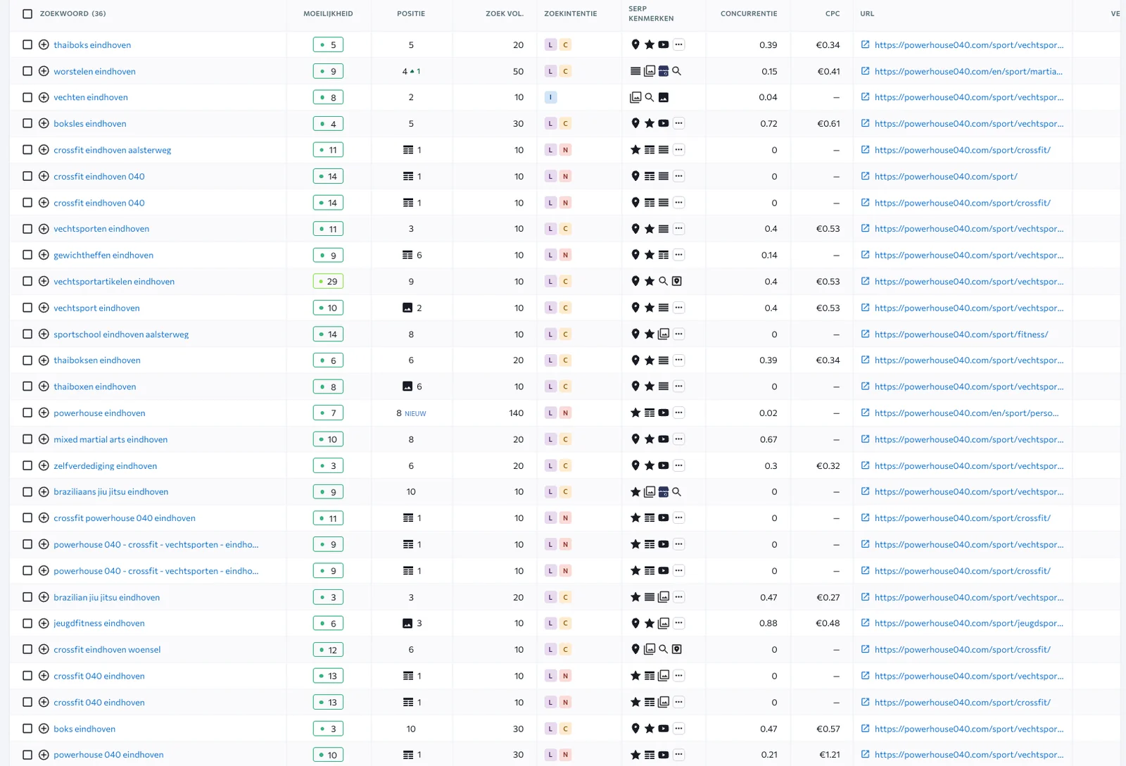Sort by CPC column header
The image size is (1126, 766).
click(x=833, y=13)
